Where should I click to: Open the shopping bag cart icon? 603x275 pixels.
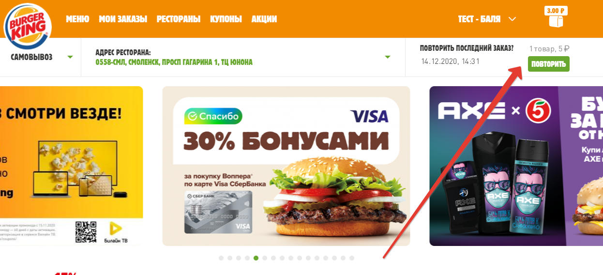pos(556,21)
